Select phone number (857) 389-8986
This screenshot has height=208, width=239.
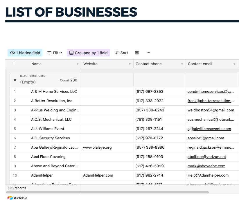[150, 147]
